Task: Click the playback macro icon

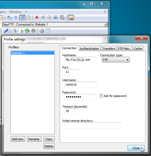Action: pyautogui.click(x=49, y=17)
